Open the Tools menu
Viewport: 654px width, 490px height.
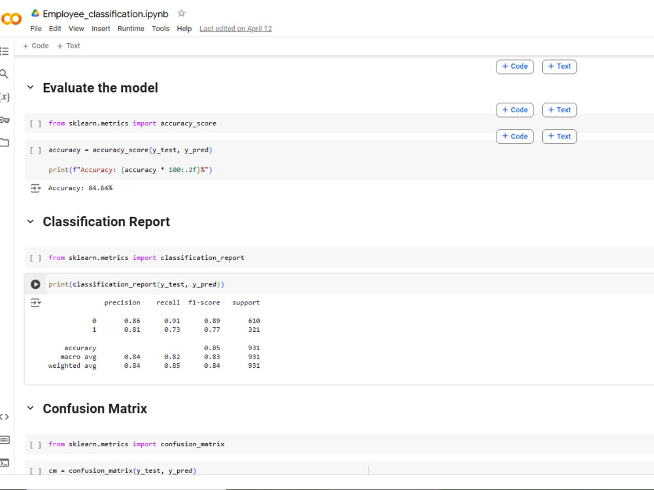pyautogui.click(x=161, y=28)
